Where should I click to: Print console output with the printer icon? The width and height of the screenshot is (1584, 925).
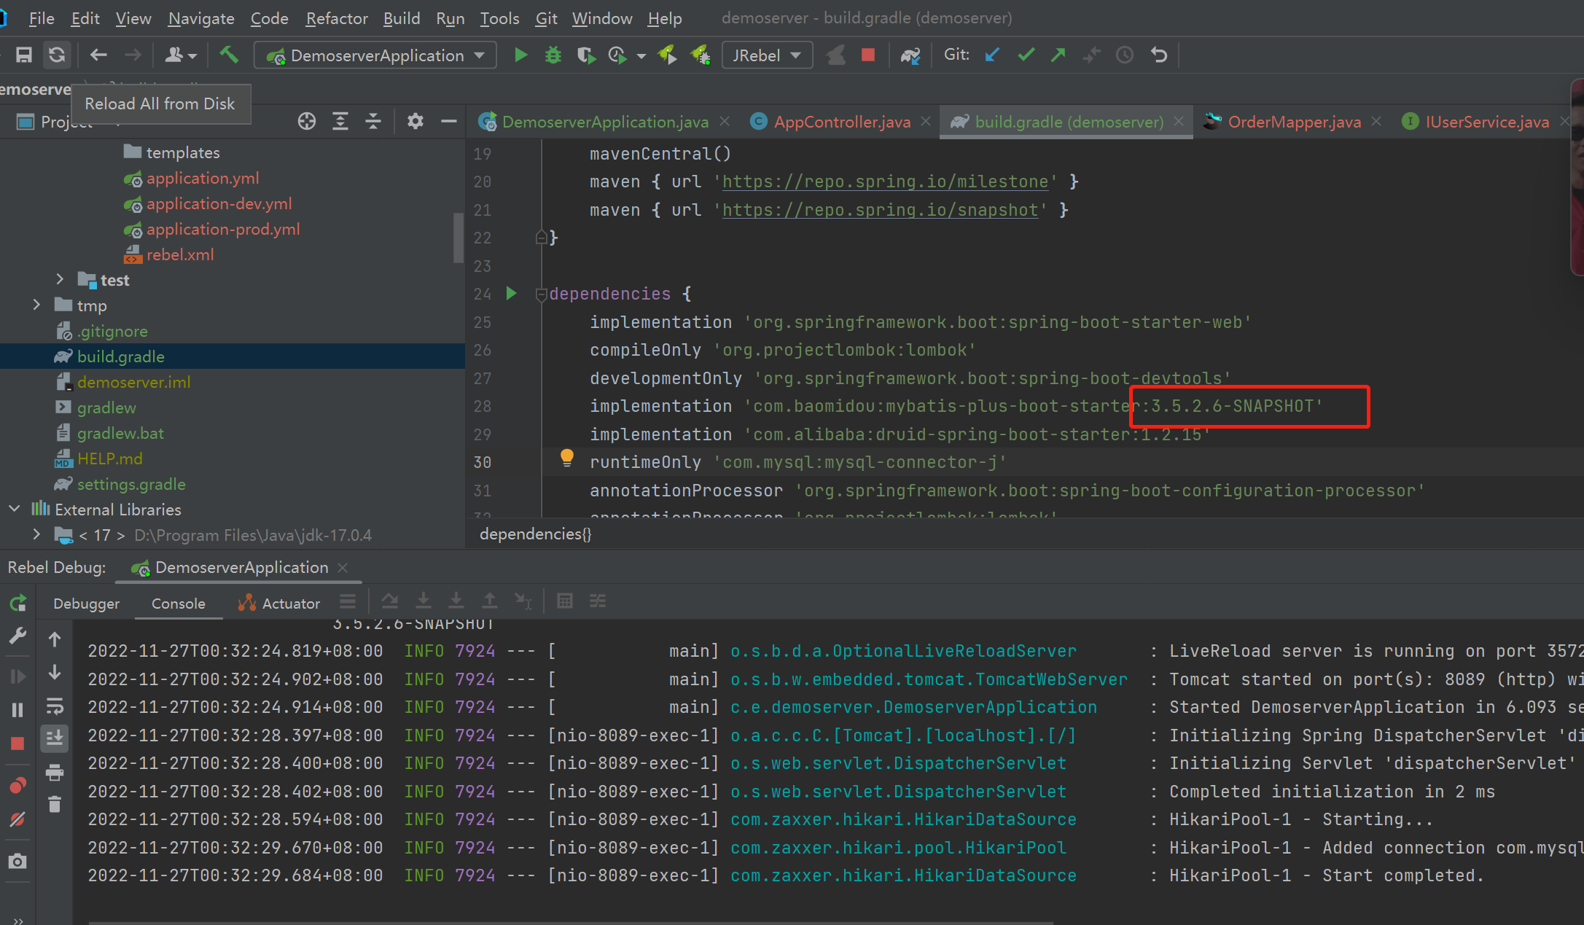point(55,773)
